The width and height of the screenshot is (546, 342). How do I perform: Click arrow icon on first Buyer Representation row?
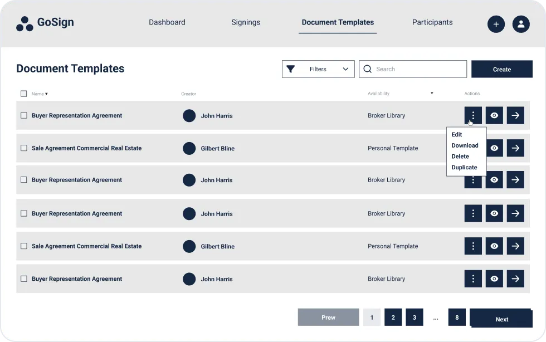515,115
